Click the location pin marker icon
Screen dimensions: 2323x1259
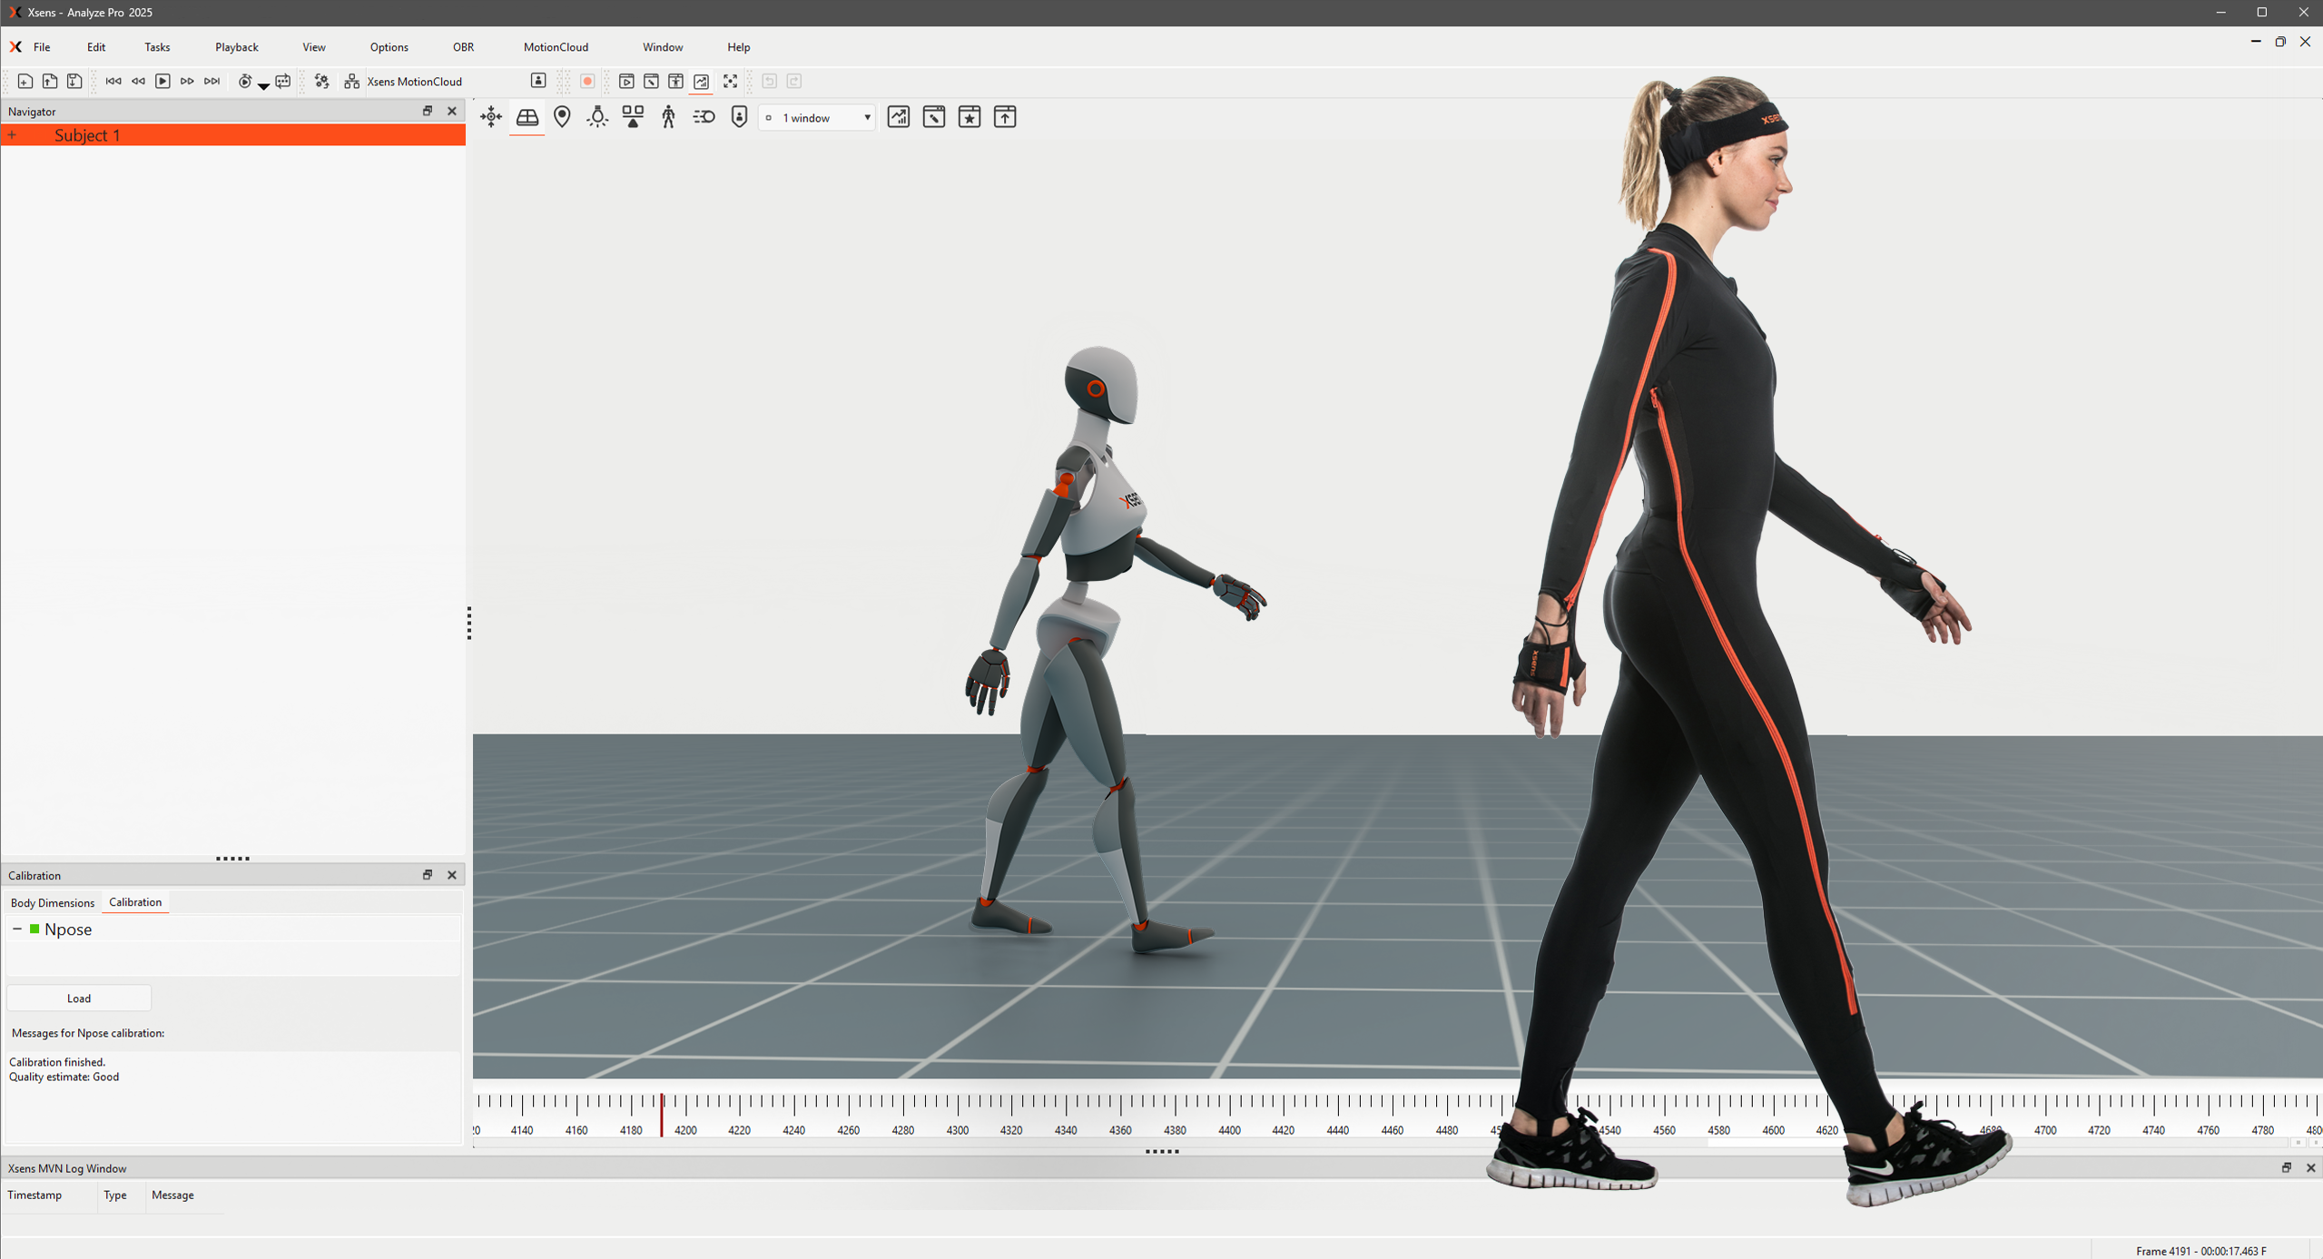click(562, 117)
